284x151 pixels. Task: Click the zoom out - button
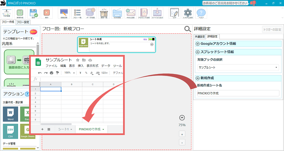click(182, 142)
